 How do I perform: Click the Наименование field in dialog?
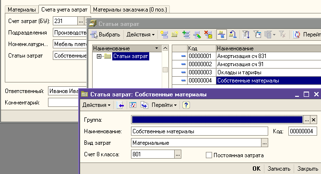(x=200, y=131)
